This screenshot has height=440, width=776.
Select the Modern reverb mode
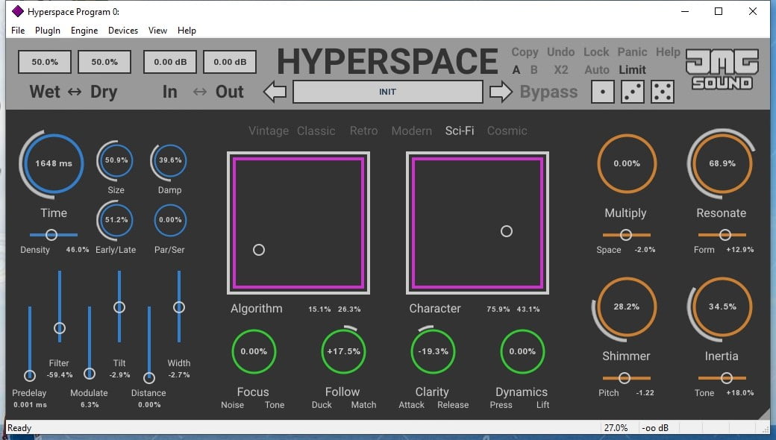pyautogui.click(x=412, y=131)
